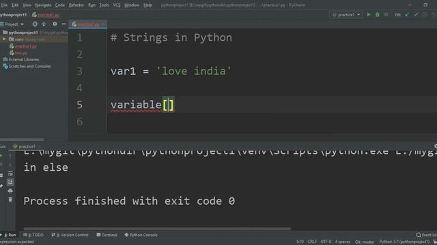Select Scratches and Consoles node
This screenshot has height=245, width=437.
29,66
